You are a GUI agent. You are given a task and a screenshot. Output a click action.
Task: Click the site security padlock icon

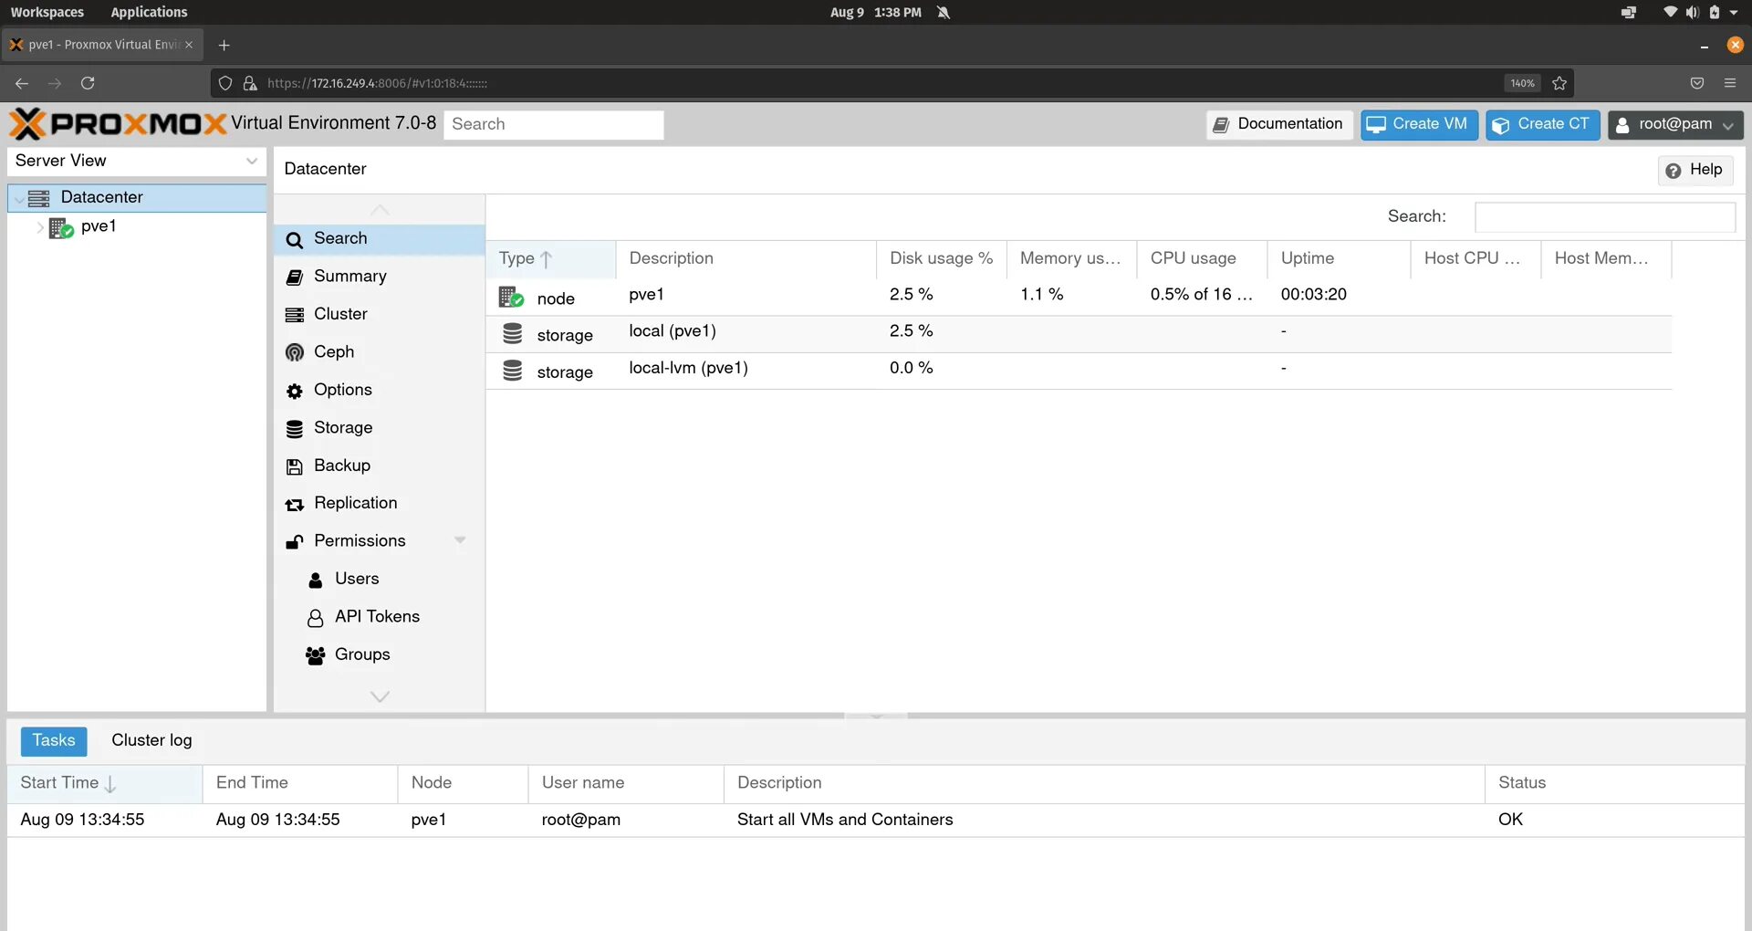point(250,83)
